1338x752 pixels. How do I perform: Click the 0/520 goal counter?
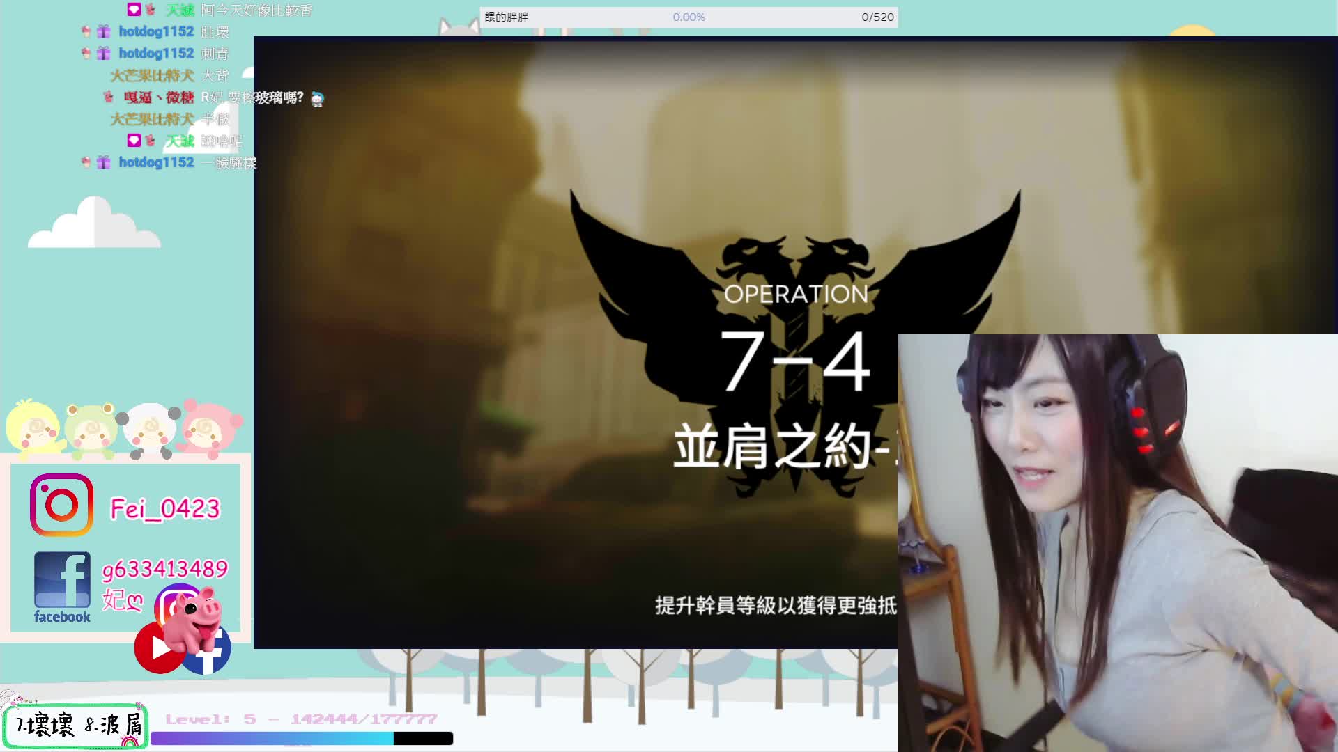(x=877, y=17)
